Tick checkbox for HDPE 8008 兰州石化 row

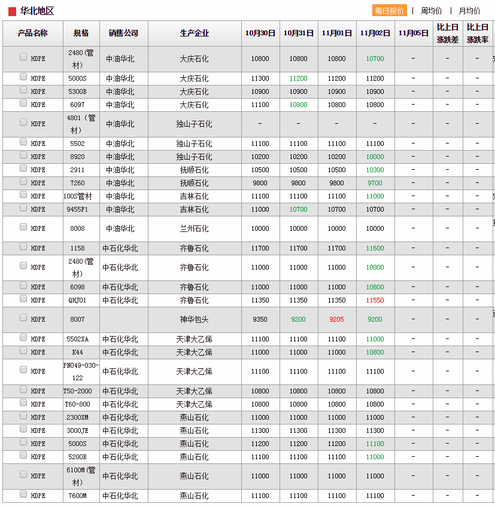pos(23,227)
